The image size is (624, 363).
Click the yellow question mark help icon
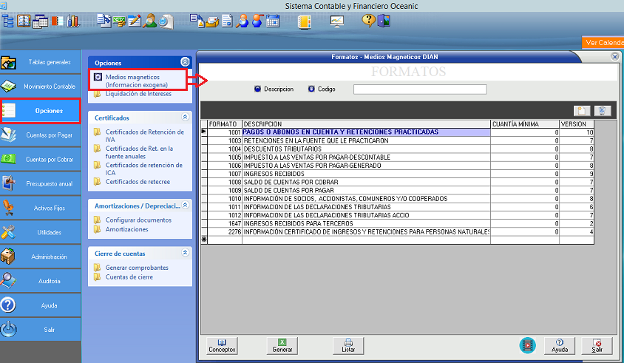pyautogui.click(x=367, y=21)
